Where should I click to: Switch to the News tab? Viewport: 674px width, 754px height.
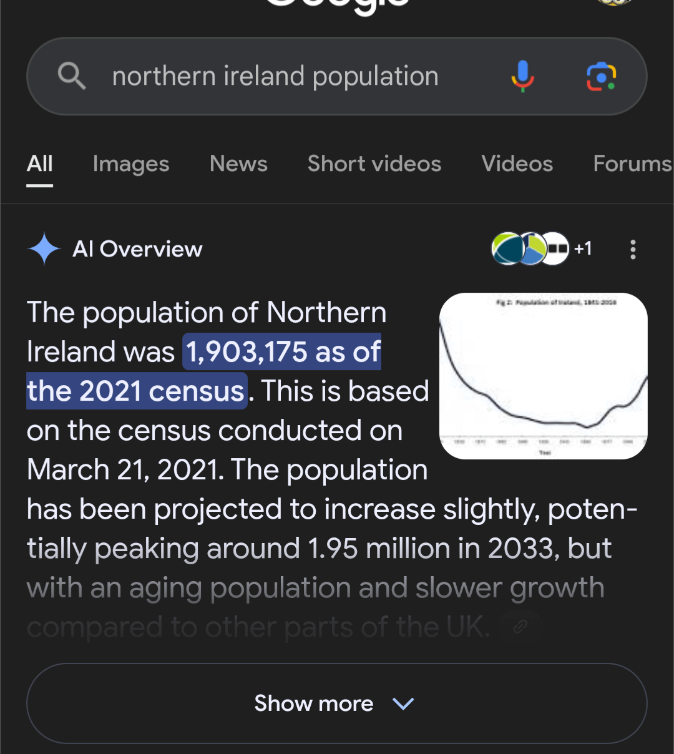coord(238,164)
